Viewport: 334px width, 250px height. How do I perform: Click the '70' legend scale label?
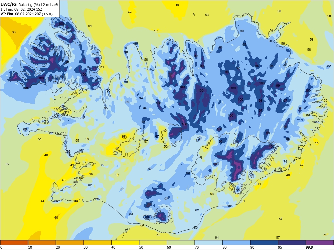pos(197,247)
